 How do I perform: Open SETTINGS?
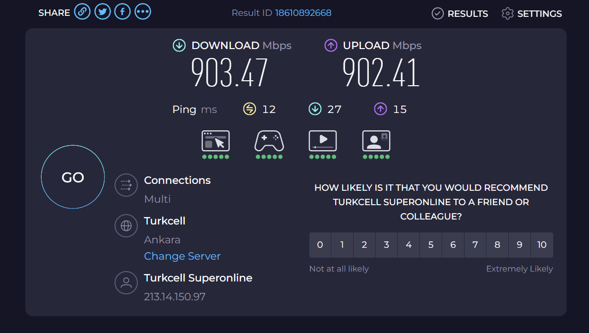pyautogui.click(x=531, y=13)
